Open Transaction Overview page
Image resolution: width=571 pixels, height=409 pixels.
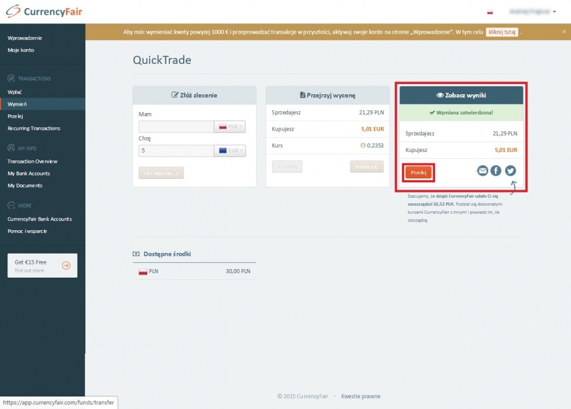[33, 162]
